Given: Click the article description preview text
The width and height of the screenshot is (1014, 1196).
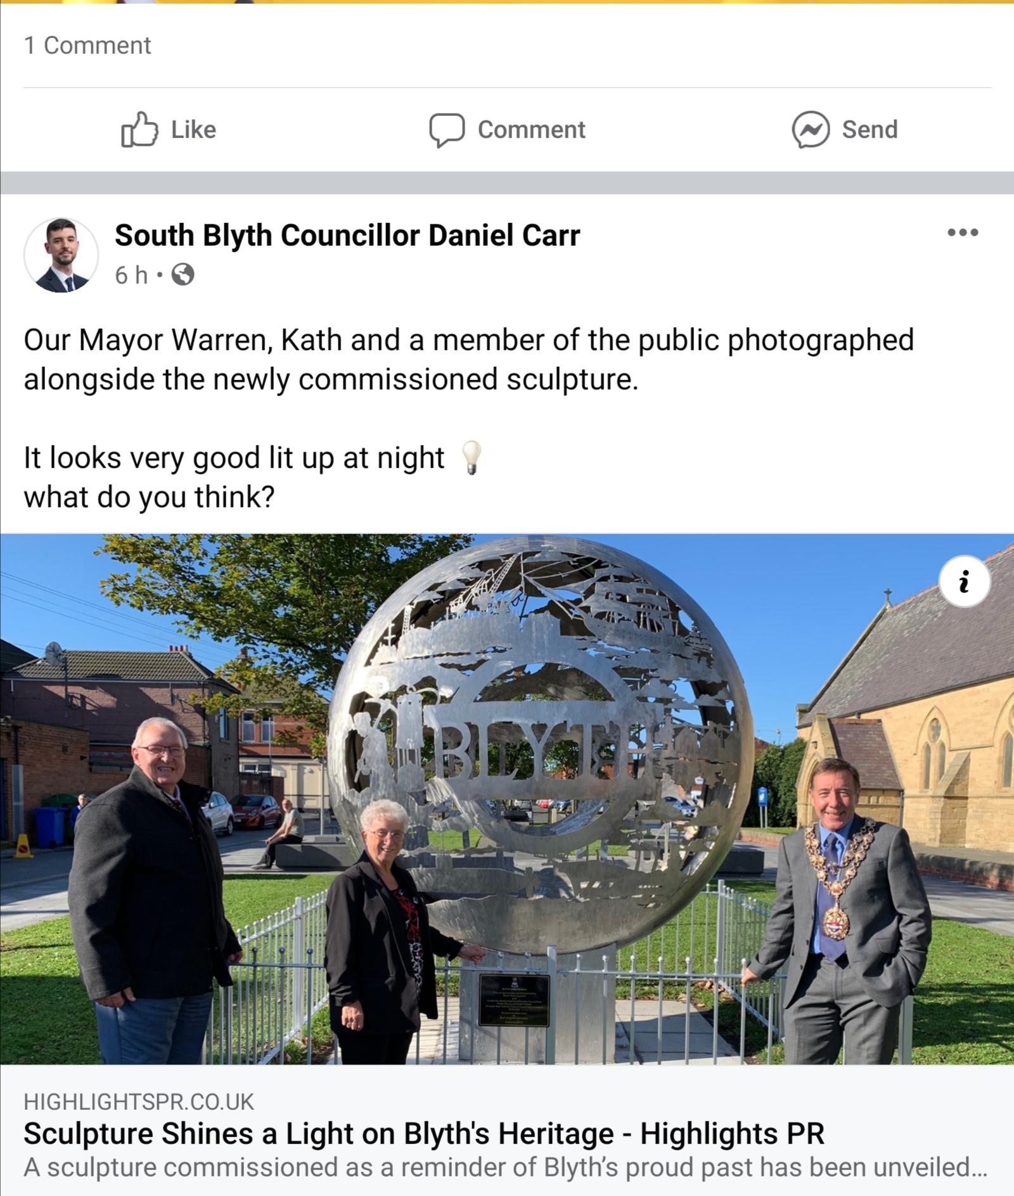Looking at the screenshot, I should (x=505, y=1167).
